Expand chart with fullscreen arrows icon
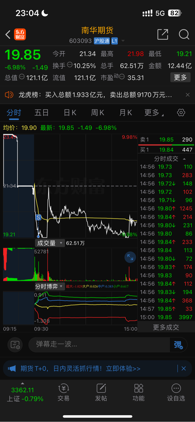 130,257
